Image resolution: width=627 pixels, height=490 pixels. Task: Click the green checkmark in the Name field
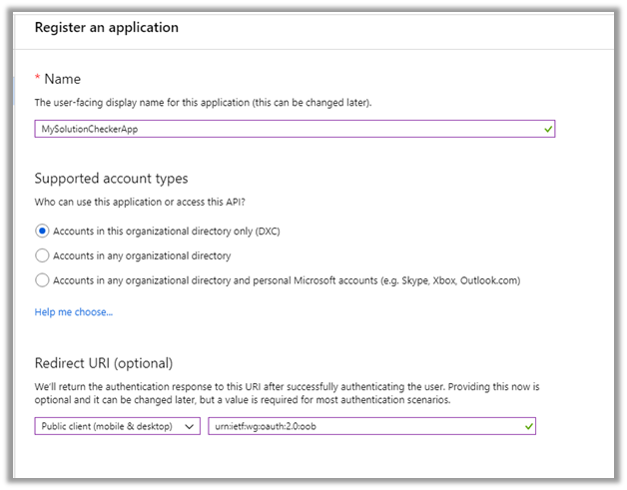pos(547,129)
